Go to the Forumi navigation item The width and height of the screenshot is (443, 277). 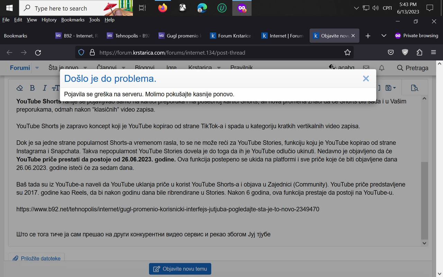20,68
